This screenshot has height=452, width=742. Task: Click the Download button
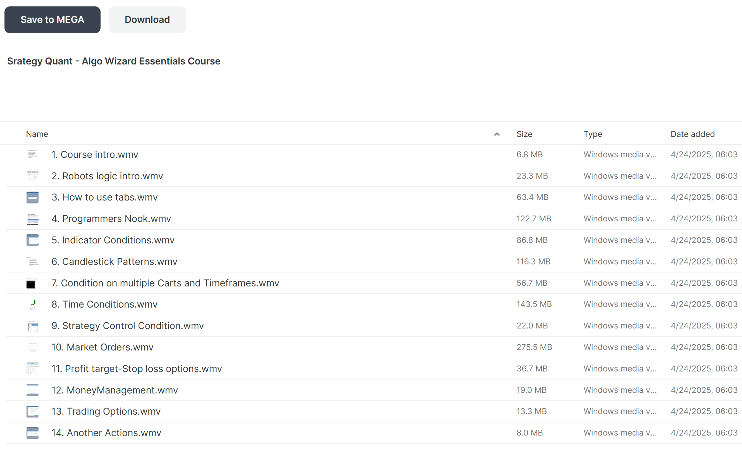(147, 20)
